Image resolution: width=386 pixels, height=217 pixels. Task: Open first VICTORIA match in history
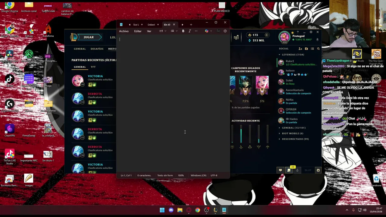tap(94, 80)
